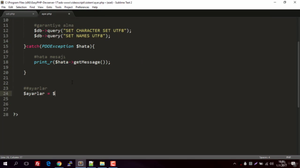Open the Selection menu

21,7
